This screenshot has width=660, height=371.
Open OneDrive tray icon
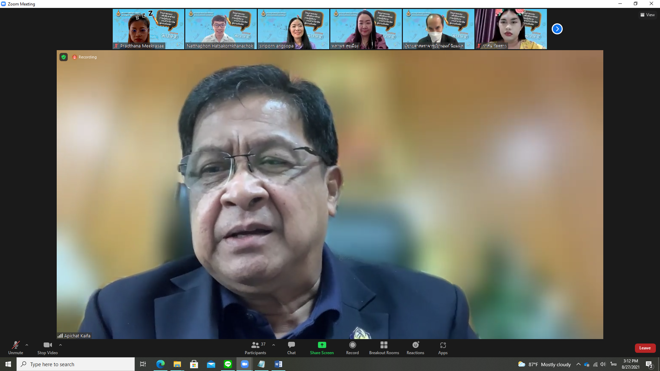click(x=587, y=364)
